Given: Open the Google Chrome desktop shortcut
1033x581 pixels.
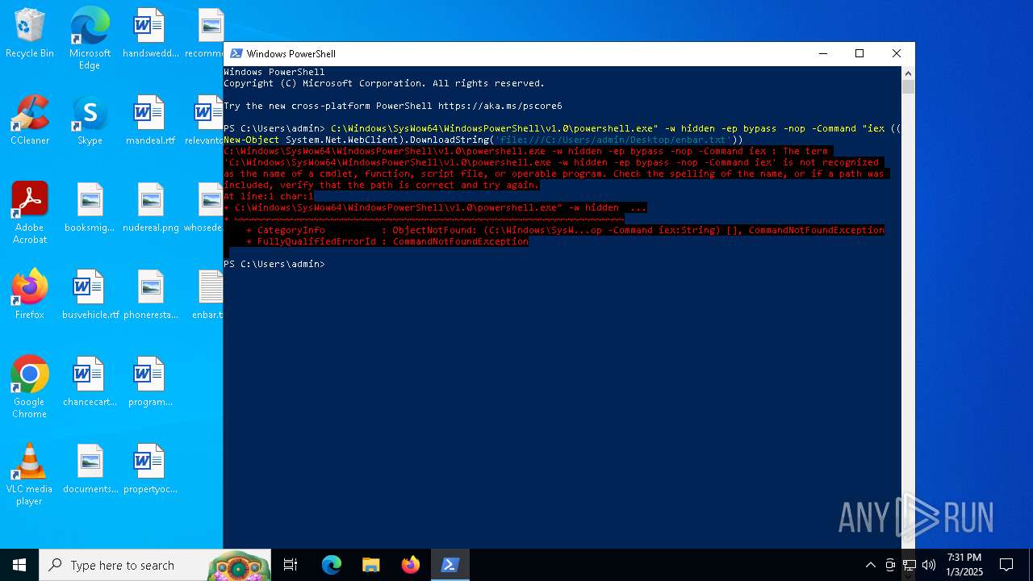Looking at the screenshot, I should [x=30, y=387].
